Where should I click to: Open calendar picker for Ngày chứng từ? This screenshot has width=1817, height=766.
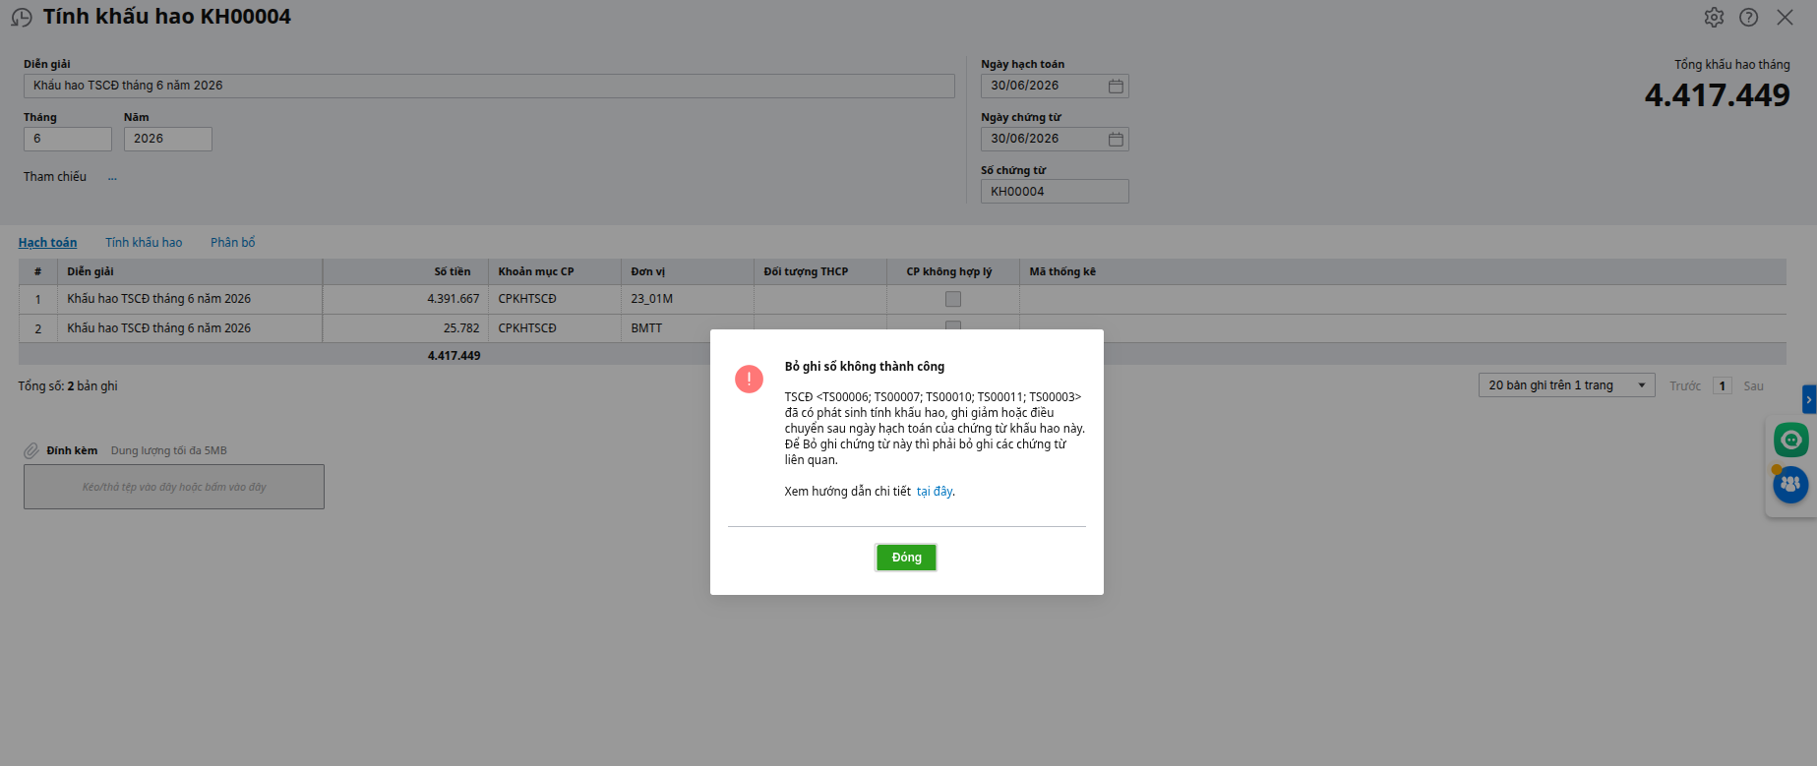coord(1116,140)
